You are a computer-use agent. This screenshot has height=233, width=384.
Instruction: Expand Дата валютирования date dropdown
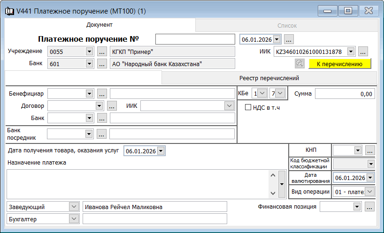click(x=370, y=178)
